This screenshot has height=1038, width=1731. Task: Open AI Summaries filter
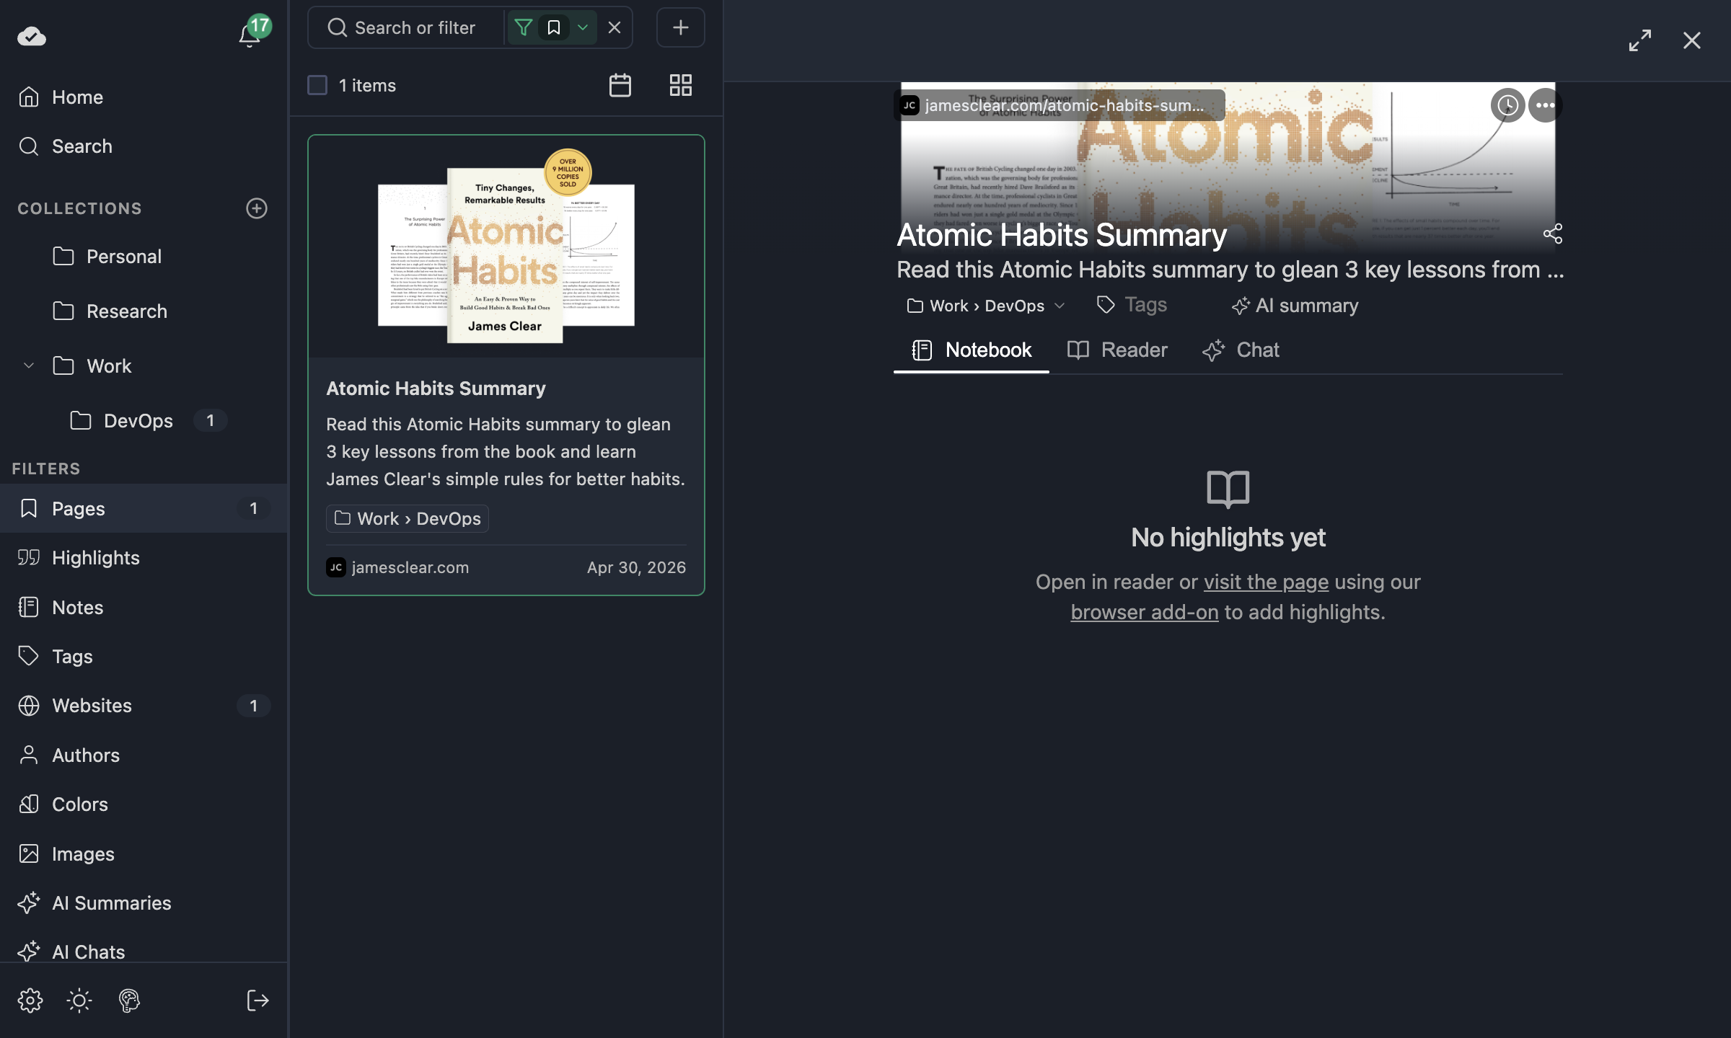pos(144,902)
